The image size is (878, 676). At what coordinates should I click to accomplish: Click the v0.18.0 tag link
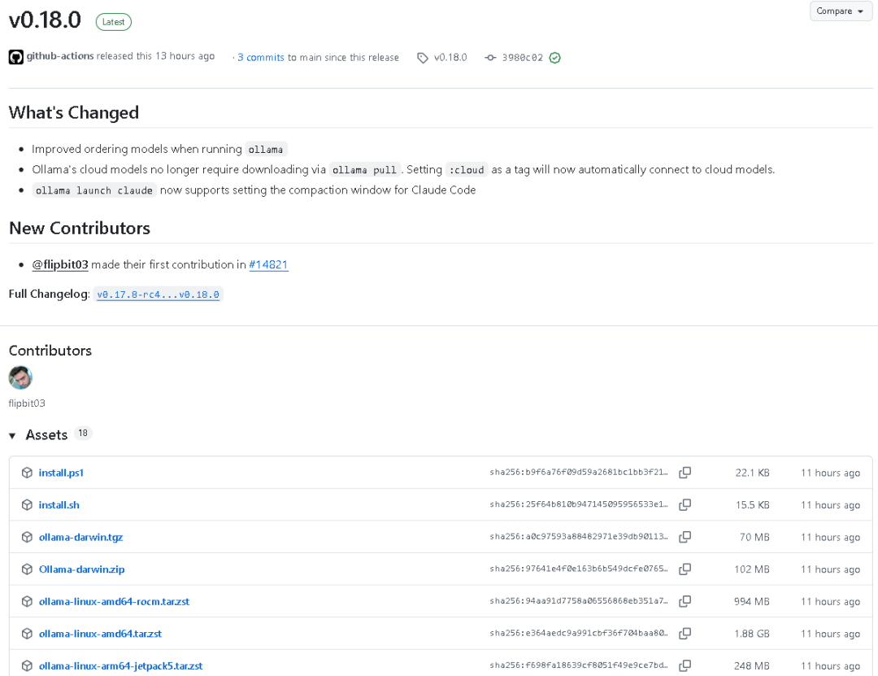pyautogui.click(x=450, y=58)
